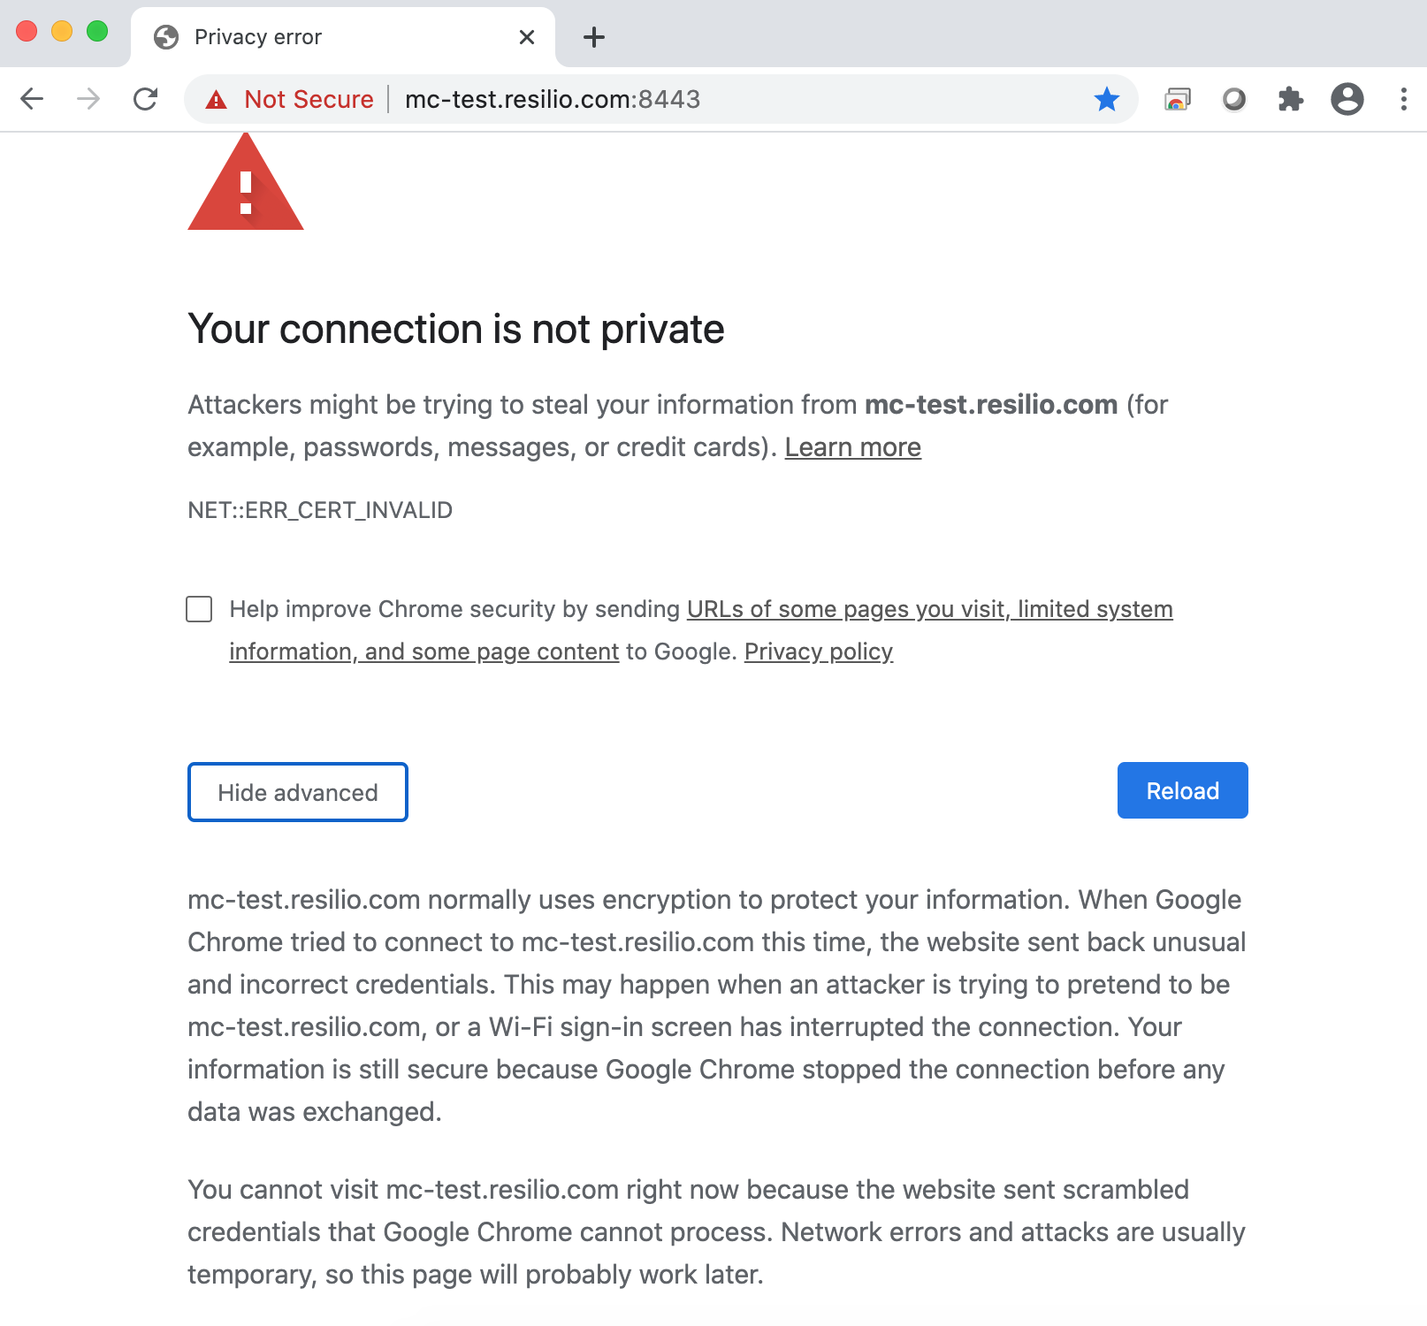Open the Privacy policy link

(818, 652)
